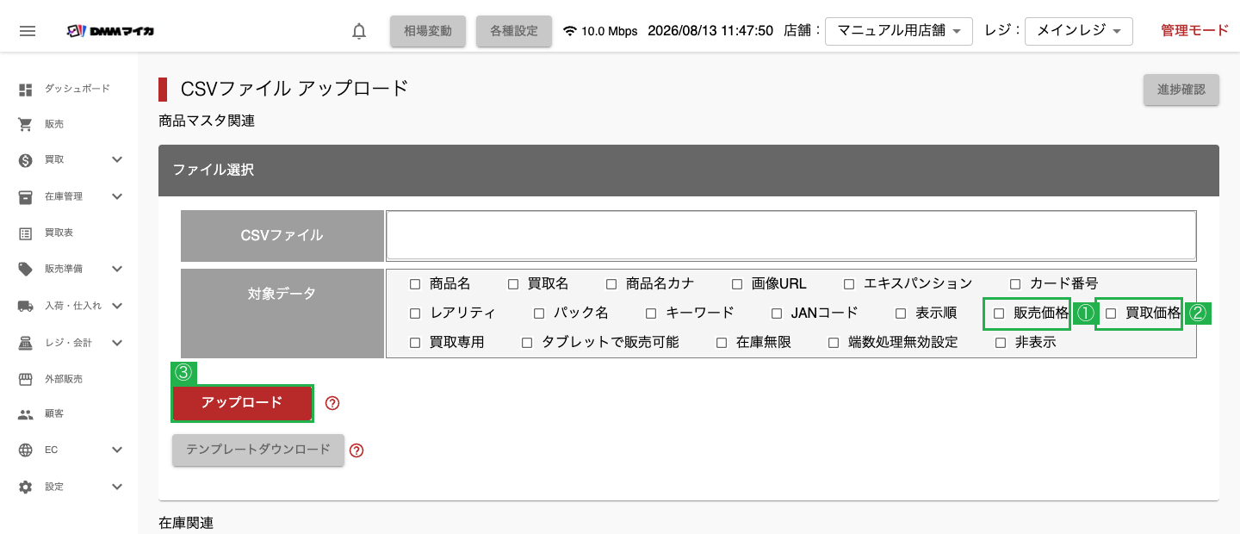This screenshot has width=1240, height=534.
Task: Open the レジ メインレジ dropdown
Action: tap(1079, 31)
